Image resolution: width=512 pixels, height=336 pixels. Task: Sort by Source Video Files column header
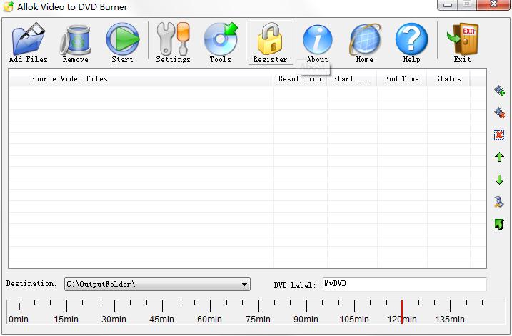tap(141, 78)
